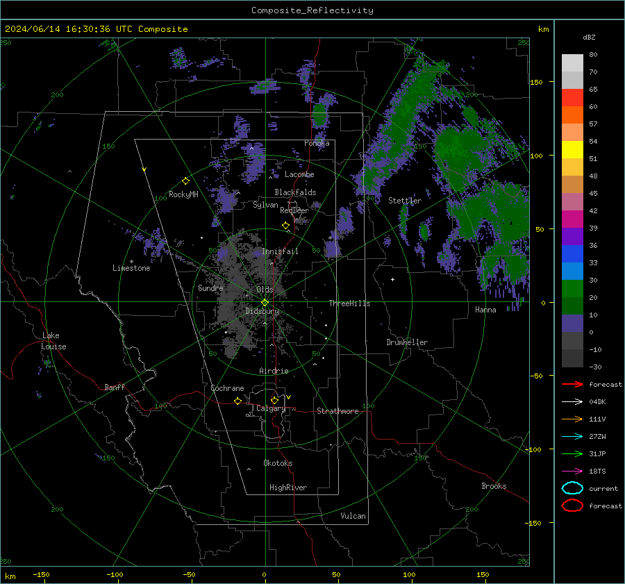Click the yellow diamond marker near RockyMH
The width and height of the screenshot is (625, 584).
pyautogui.click(x=185, y=181)
